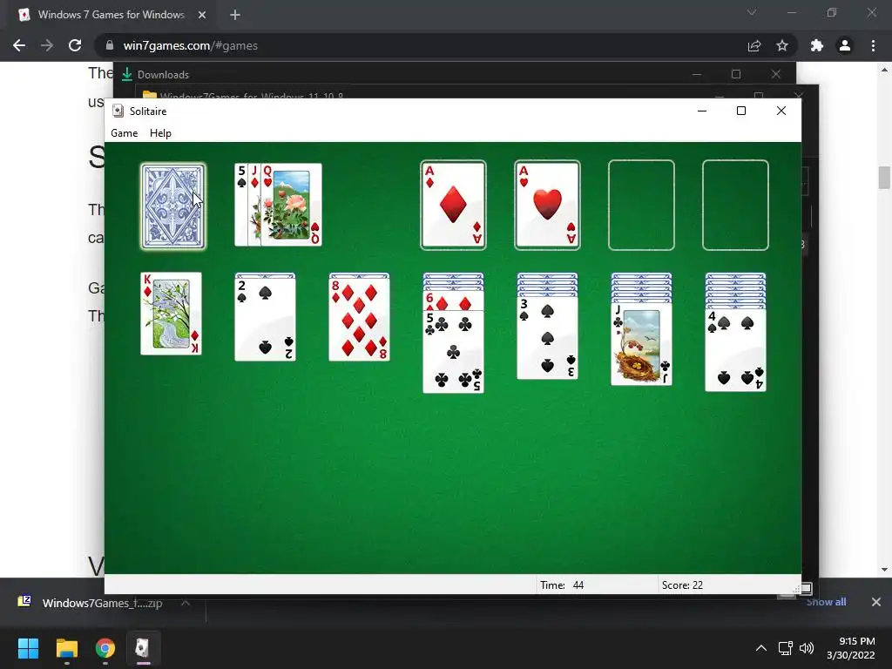The image size is (892, 669).
Task: Select the Queen of hearts waste card
Action: [292, 205]
